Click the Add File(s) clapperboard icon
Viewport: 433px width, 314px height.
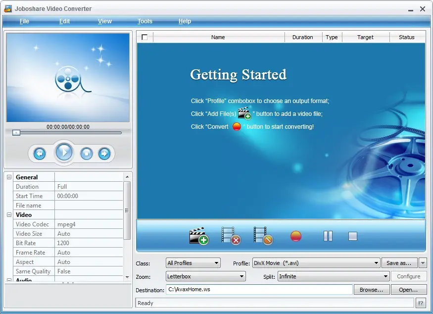click(199, 236)
